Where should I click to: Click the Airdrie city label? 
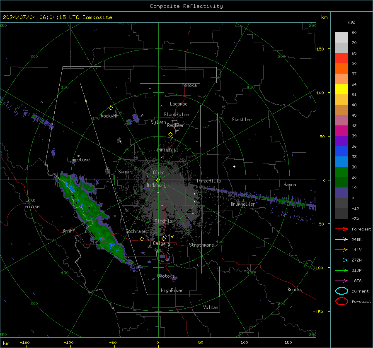[163, 221]
